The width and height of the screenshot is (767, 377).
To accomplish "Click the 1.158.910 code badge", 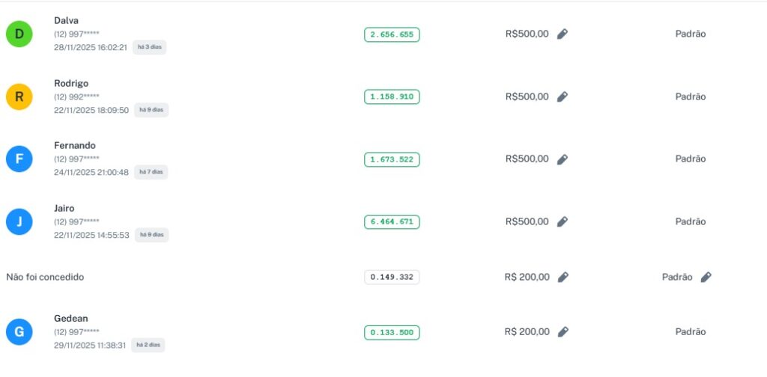I will click(392, 97).
